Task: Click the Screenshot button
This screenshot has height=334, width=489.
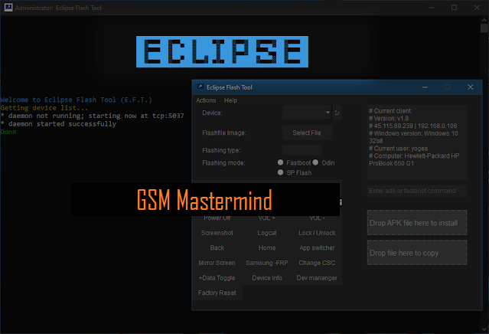Action: (217, 233)
